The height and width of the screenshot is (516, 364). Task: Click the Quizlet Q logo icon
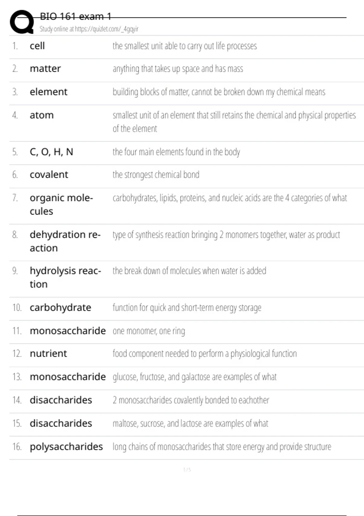point(22,22)
